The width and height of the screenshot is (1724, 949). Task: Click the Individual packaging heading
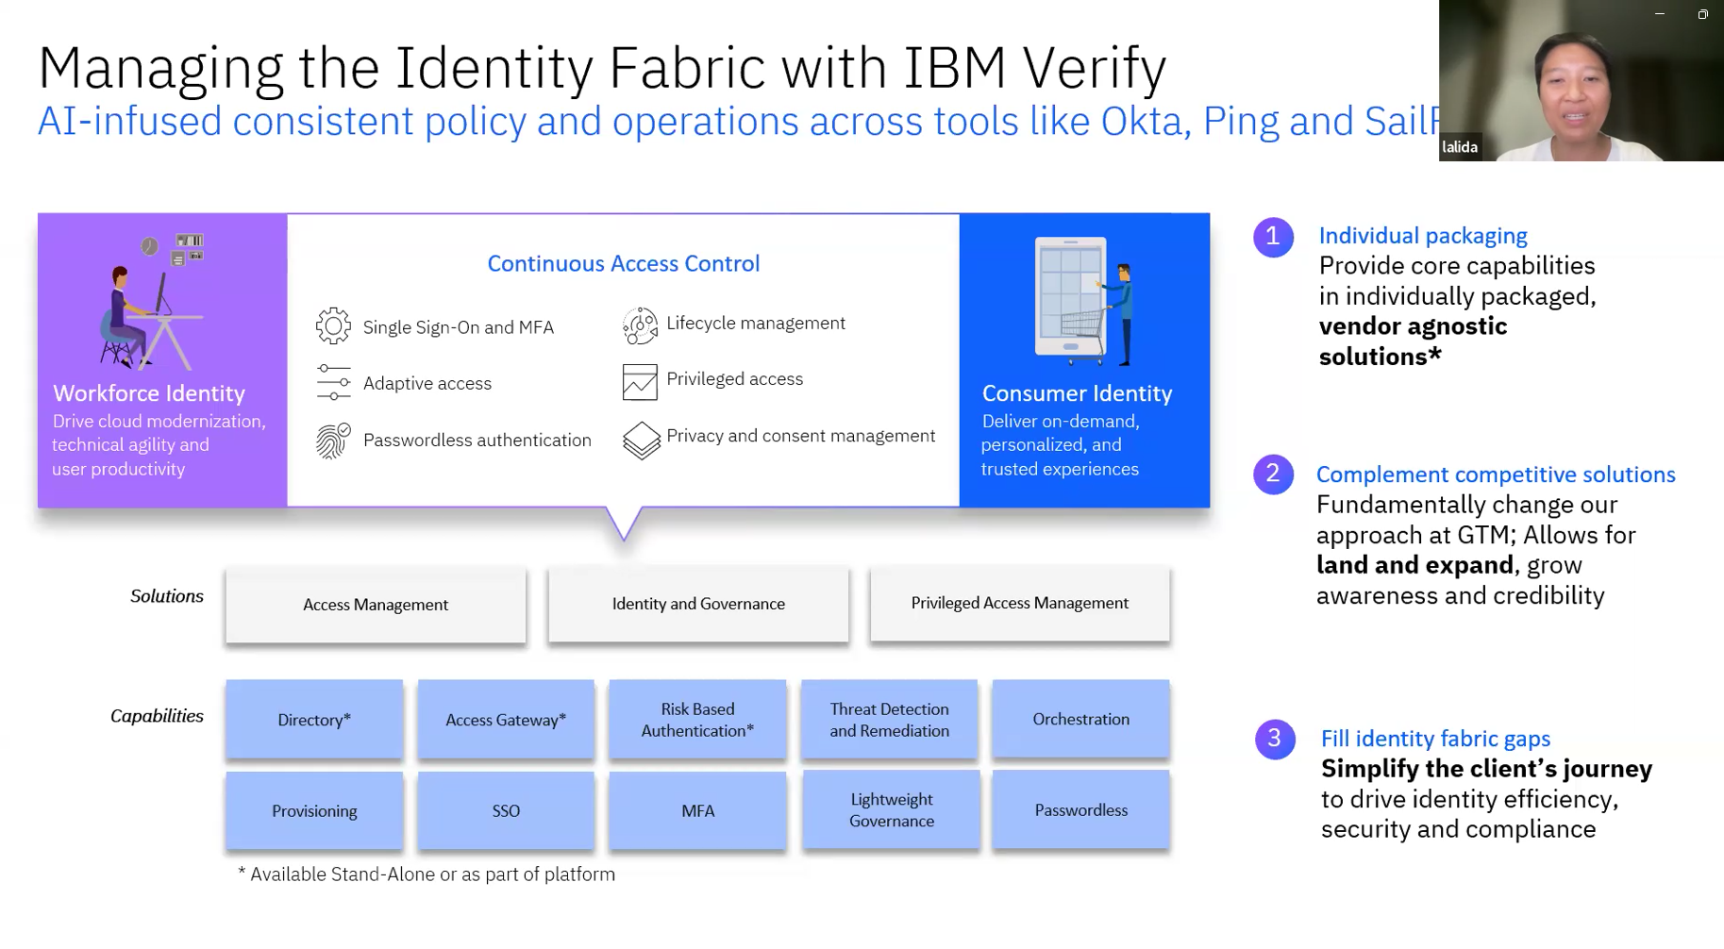tap(1423, 236)
